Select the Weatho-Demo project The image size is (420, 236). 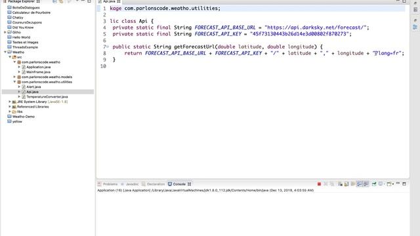(24, 117)
